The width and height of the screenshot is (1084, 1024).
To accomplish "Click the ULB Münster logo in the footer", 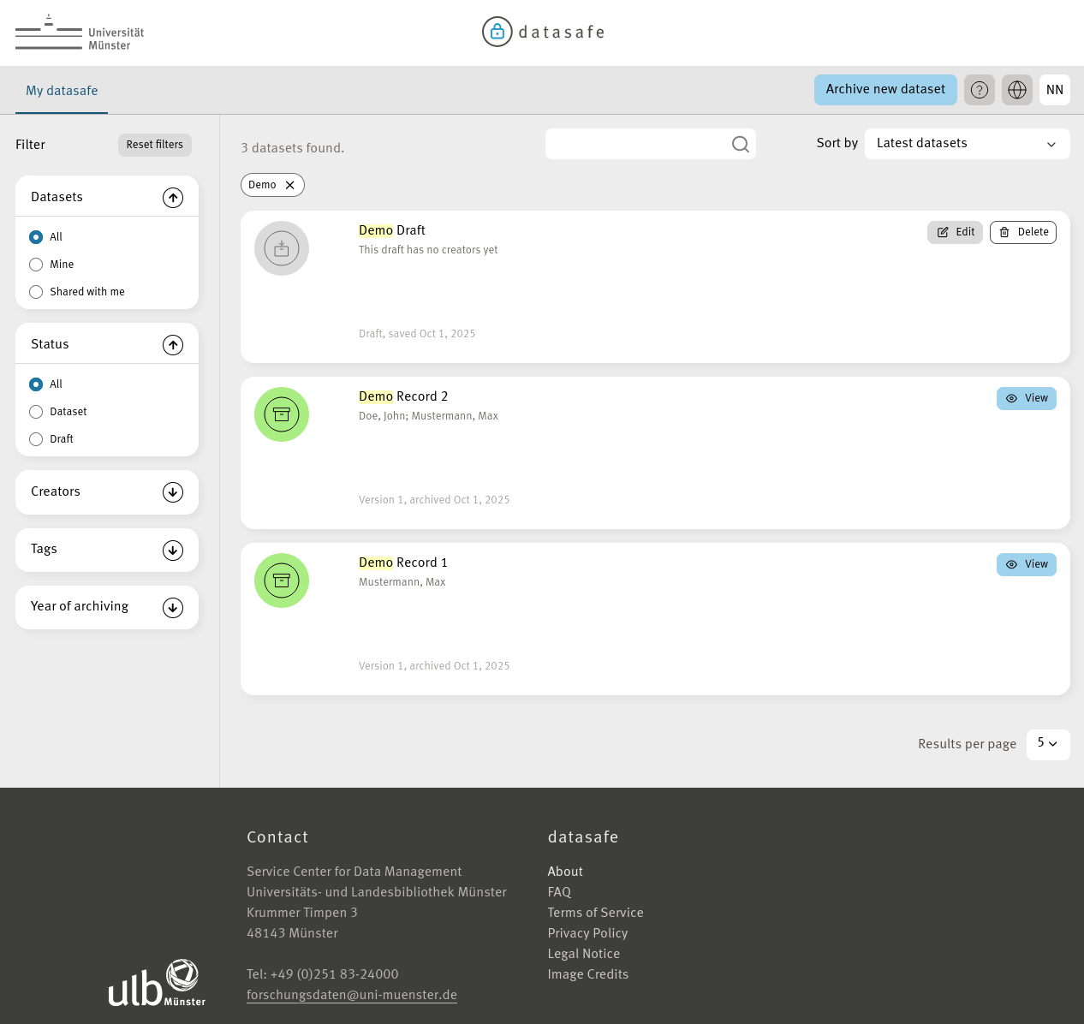I will 157,982.
